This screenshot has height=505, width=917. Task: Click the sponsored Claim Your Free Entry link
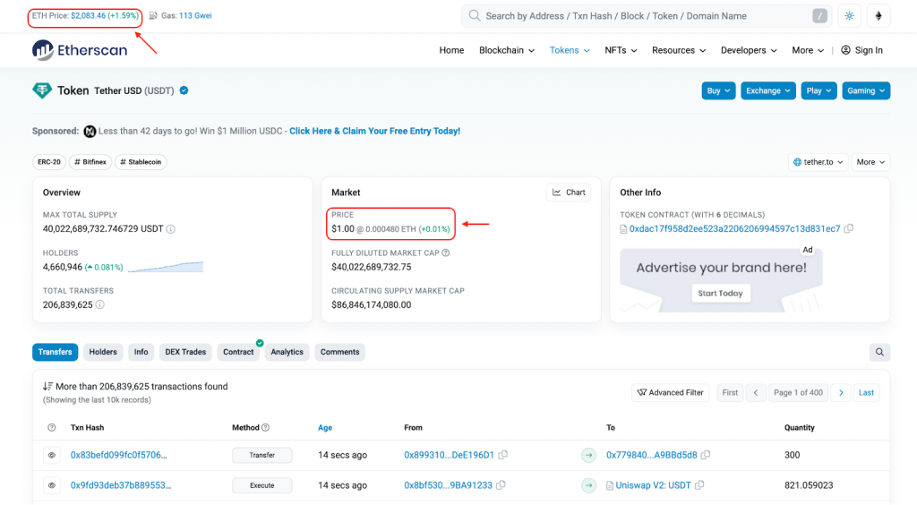click(375, 132)
